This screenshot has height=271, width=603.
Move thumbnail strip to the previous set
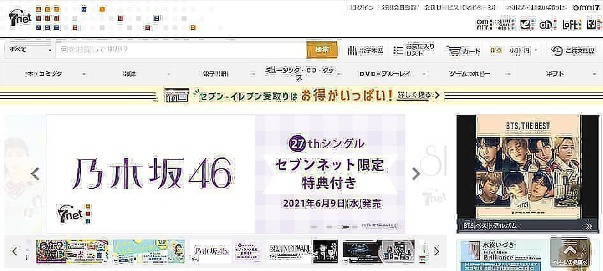(x=15, y=251)
